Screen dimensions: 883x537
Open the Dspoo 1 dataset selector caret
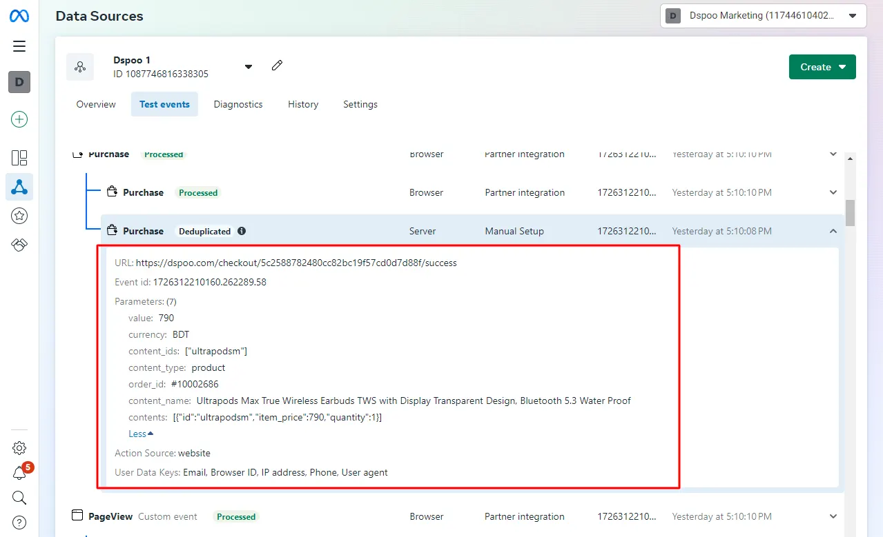coord(249,67)
